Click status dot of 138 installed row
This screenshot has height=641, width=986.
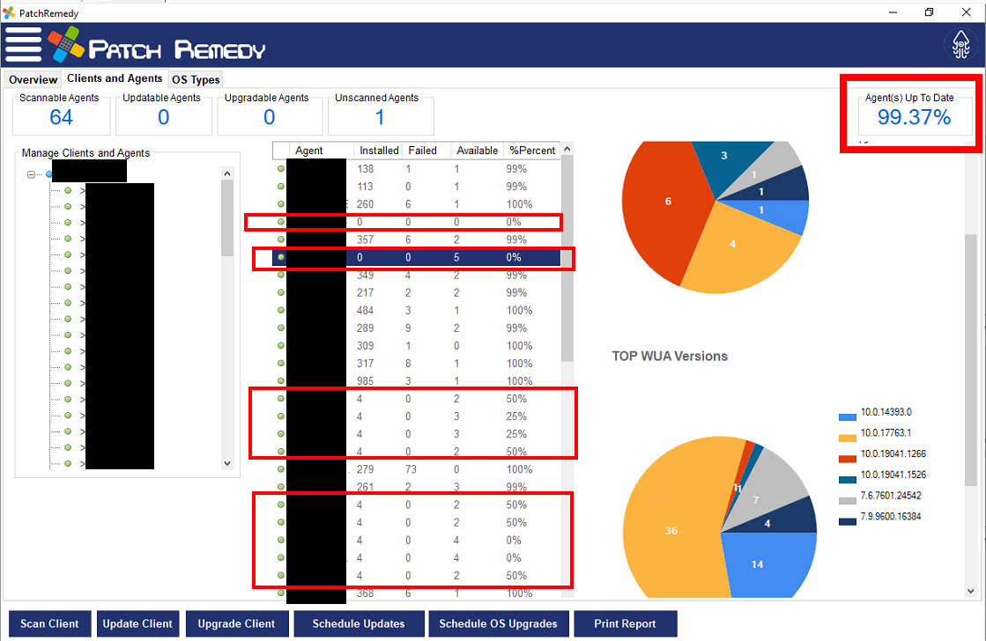click(281, 168)
